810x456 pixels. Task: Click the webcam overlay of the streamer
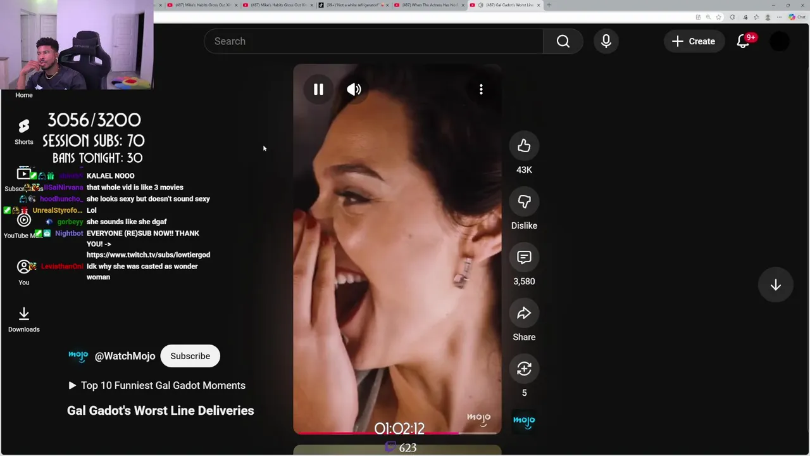(77, 44)
